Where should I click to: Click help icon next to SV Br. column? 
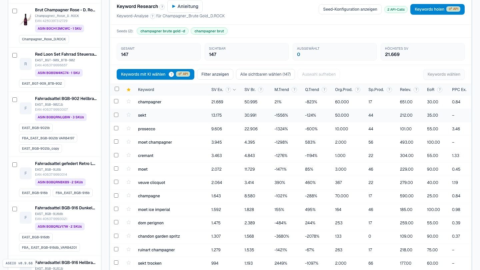point(261,90)
